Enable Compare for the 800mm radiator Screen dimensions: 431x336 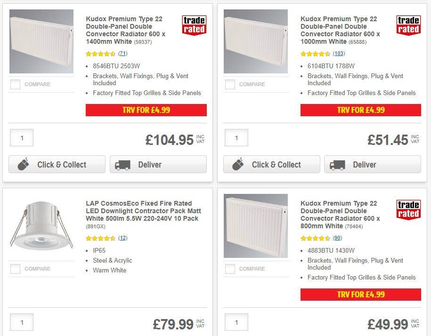[x=230, y=269]
